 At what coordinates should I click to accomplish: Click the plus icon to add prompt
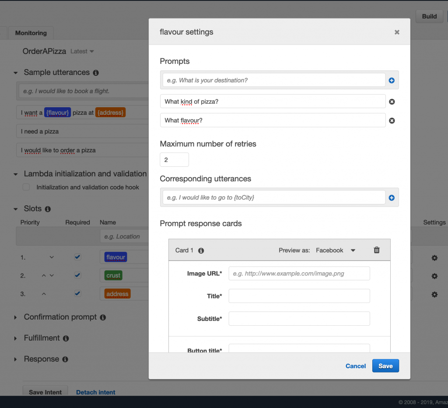pyautogui.click(x=392, y=81)
